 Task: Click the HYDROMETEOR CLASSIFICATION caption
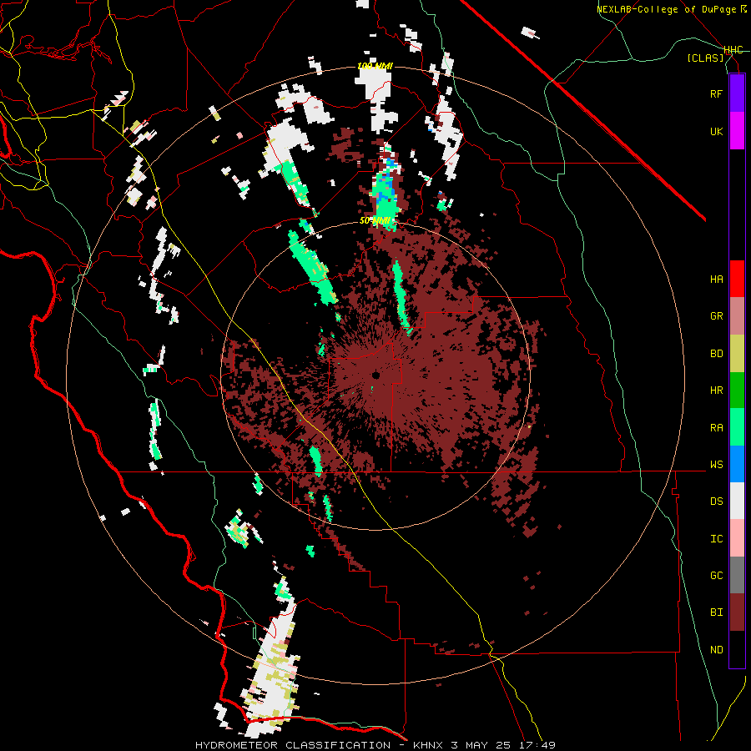click(x=293, y=745)
